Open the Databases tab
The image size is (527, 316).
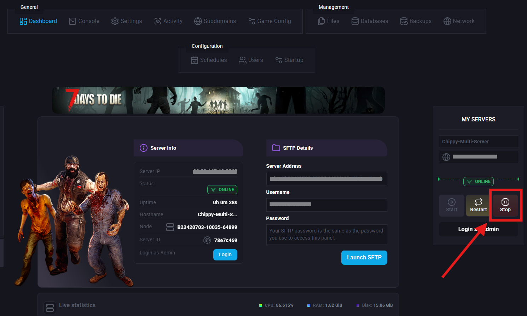tap(370, 21)
